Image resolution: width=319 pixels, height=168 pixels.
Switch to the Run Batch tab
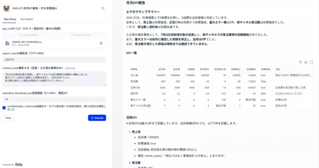27,19
